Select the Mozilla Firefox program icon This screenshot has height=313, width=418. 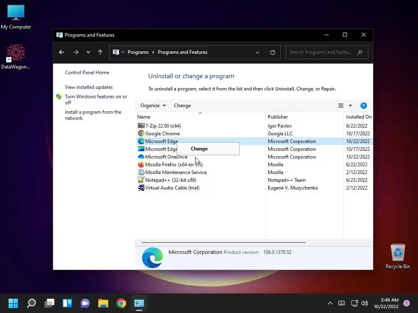(x=141, y=165)
